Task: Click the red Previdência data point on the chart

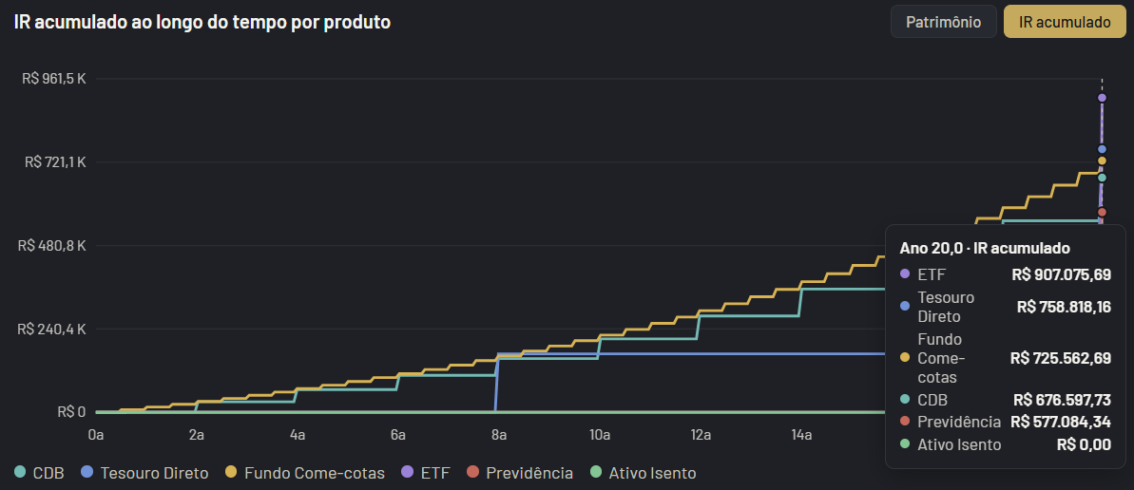Action: coord(1102,213)
